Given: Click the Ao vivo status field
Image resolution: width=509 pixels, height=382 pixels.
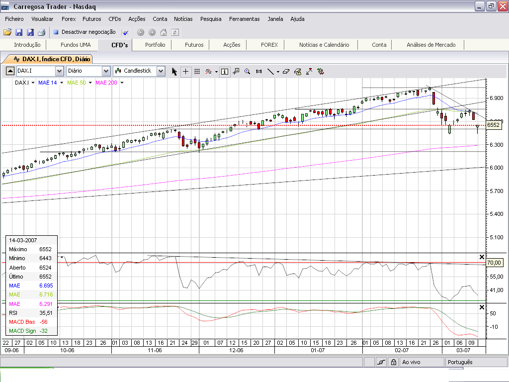Looking at the screenshot, I should pos(422,362).
